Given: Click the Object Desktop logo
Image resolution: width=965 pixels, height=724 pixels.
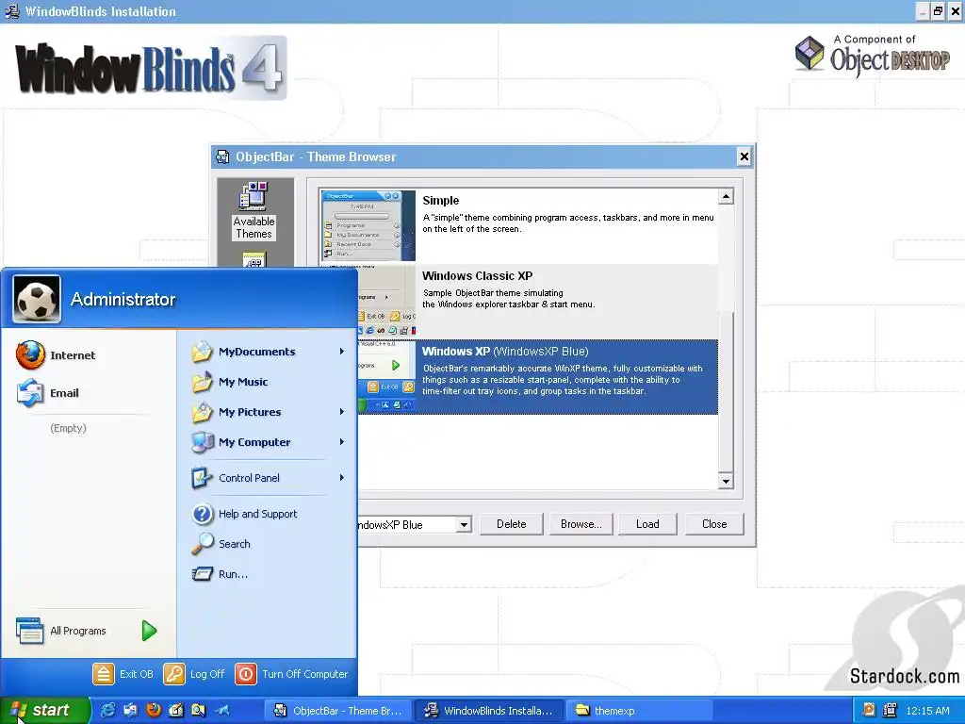Looking at the screenshot, I should (872, 55).
